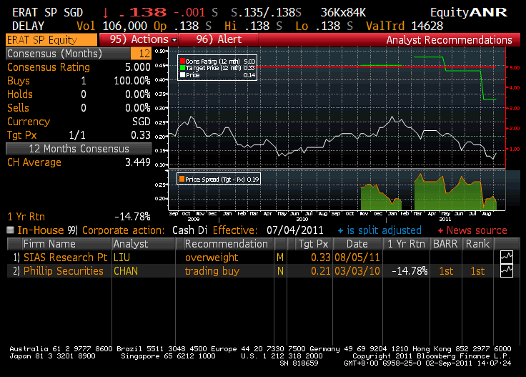Sort by Date column header
The image size is (526, 377).
(357, 244)
